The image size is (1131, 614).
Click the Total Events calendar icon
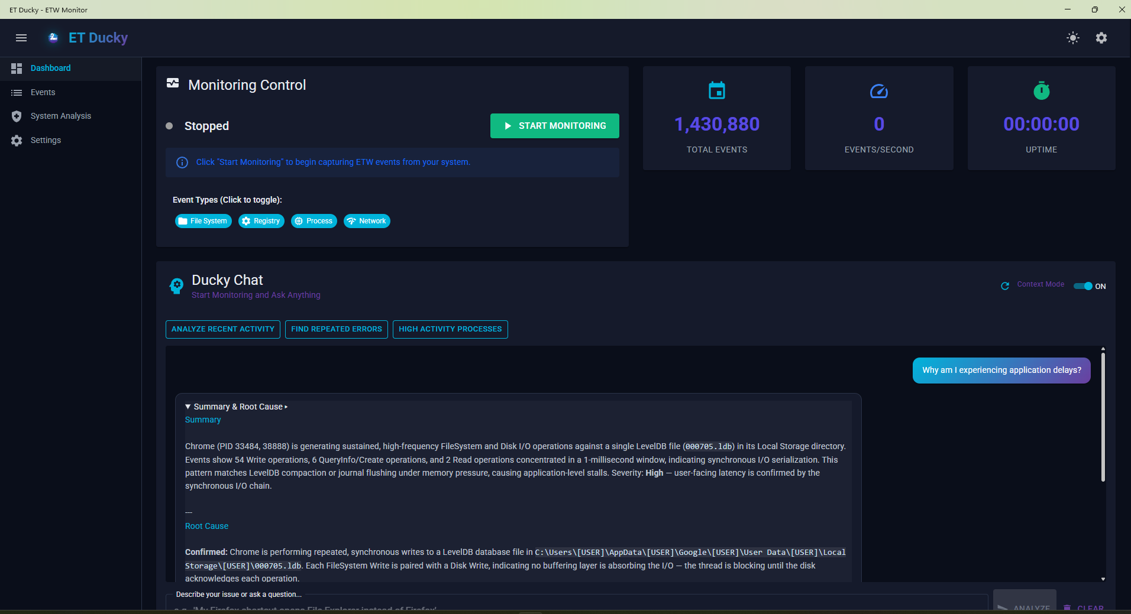[716, 91]
